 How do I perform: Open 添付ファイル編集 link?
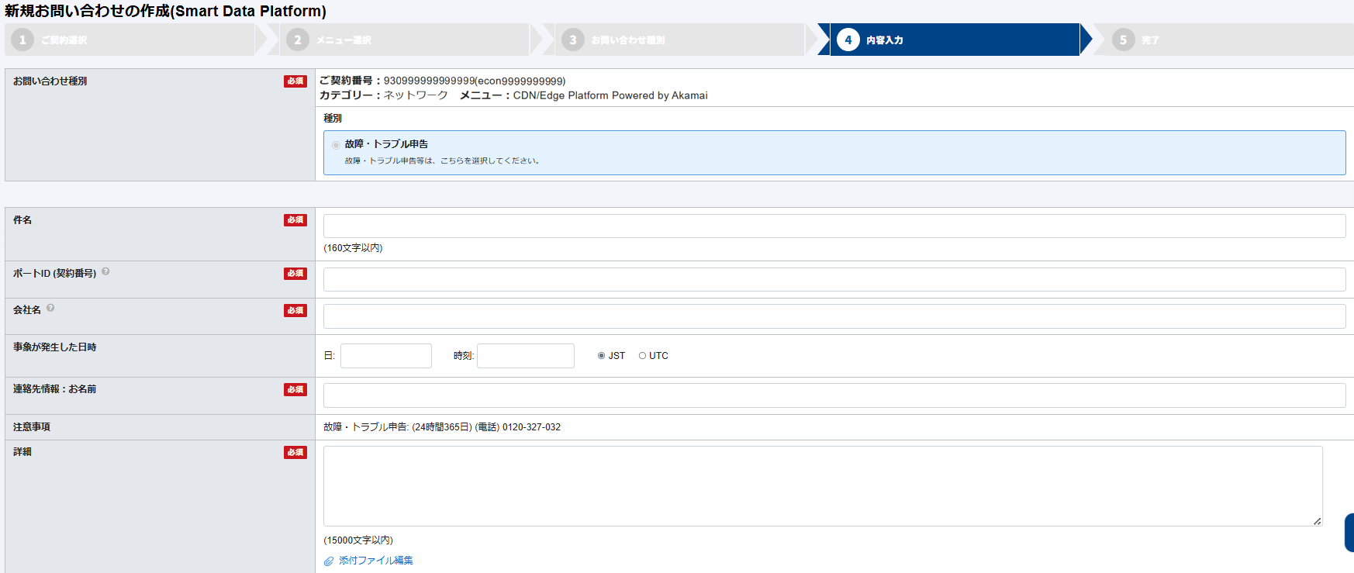point(375,561)
